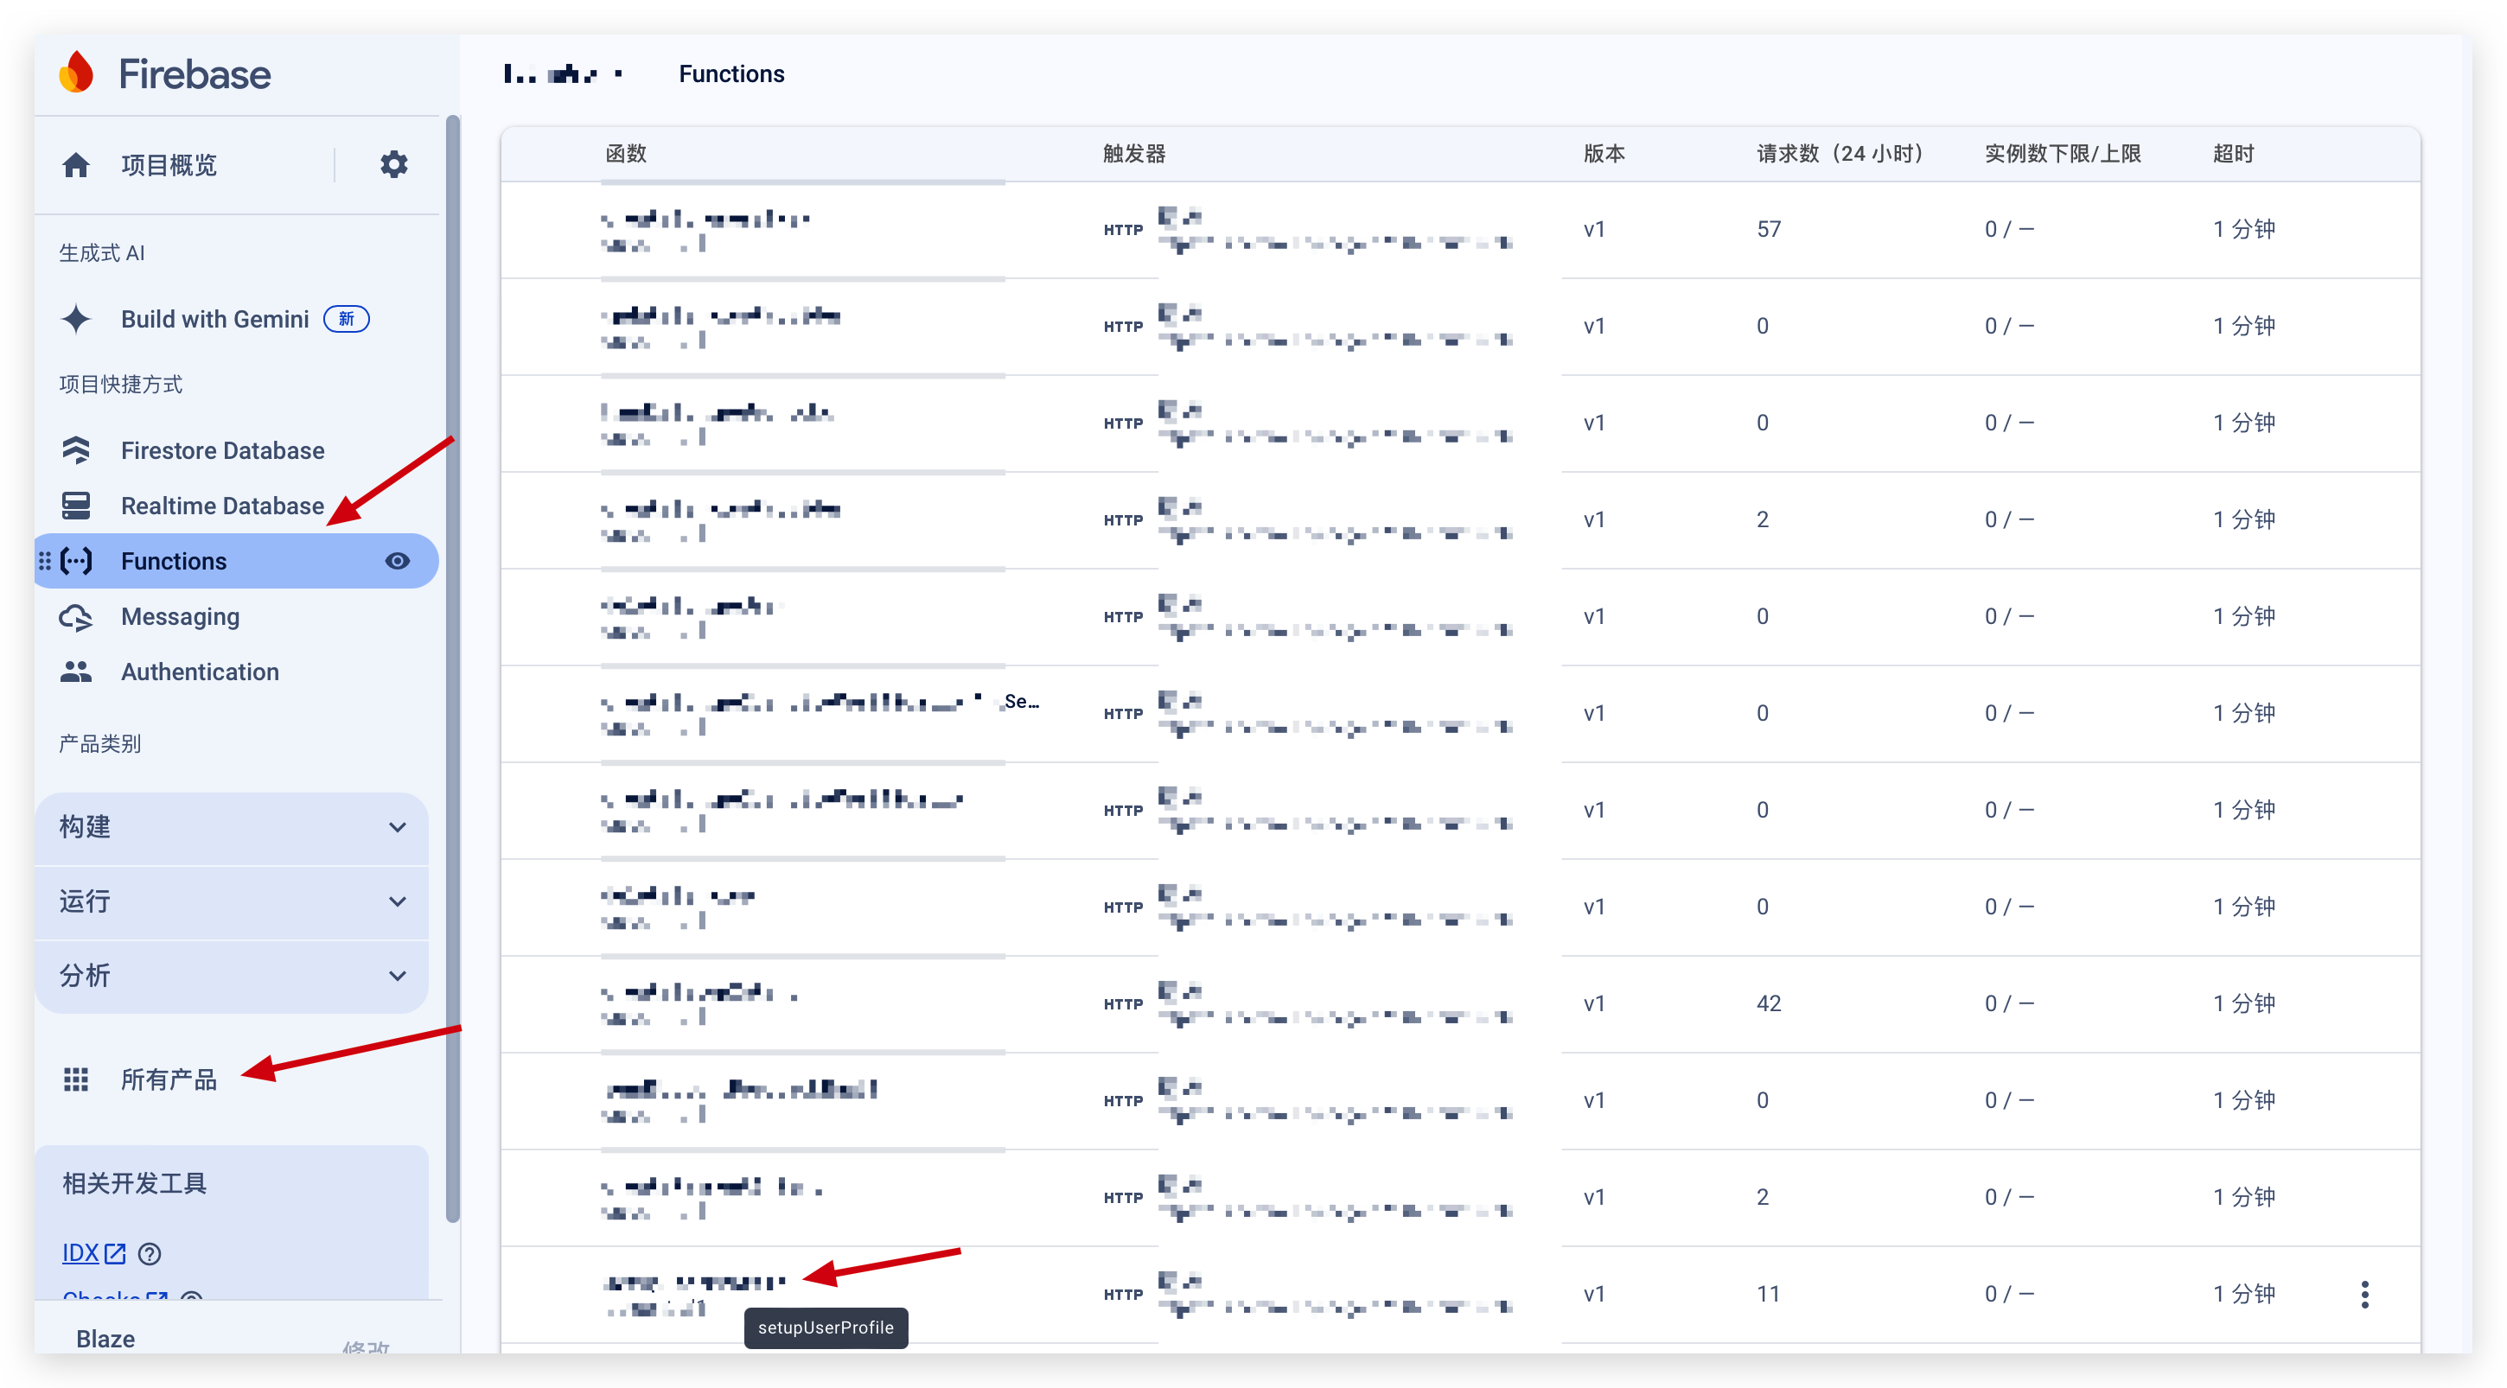This screenshot has width=2507, height=1388.
Task: Click the sidebar vertical scrollbar
Action: pos(452,672)
